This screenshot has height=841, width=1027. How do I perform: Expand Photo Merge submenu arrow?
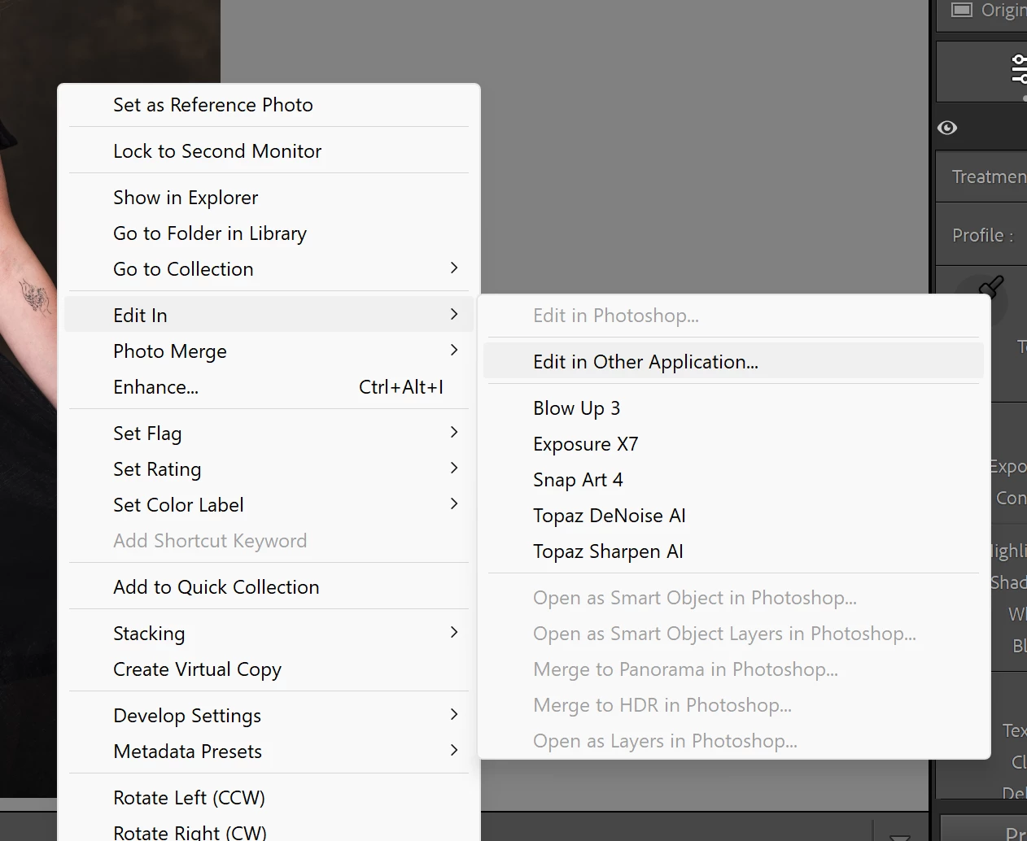(454, 350)
